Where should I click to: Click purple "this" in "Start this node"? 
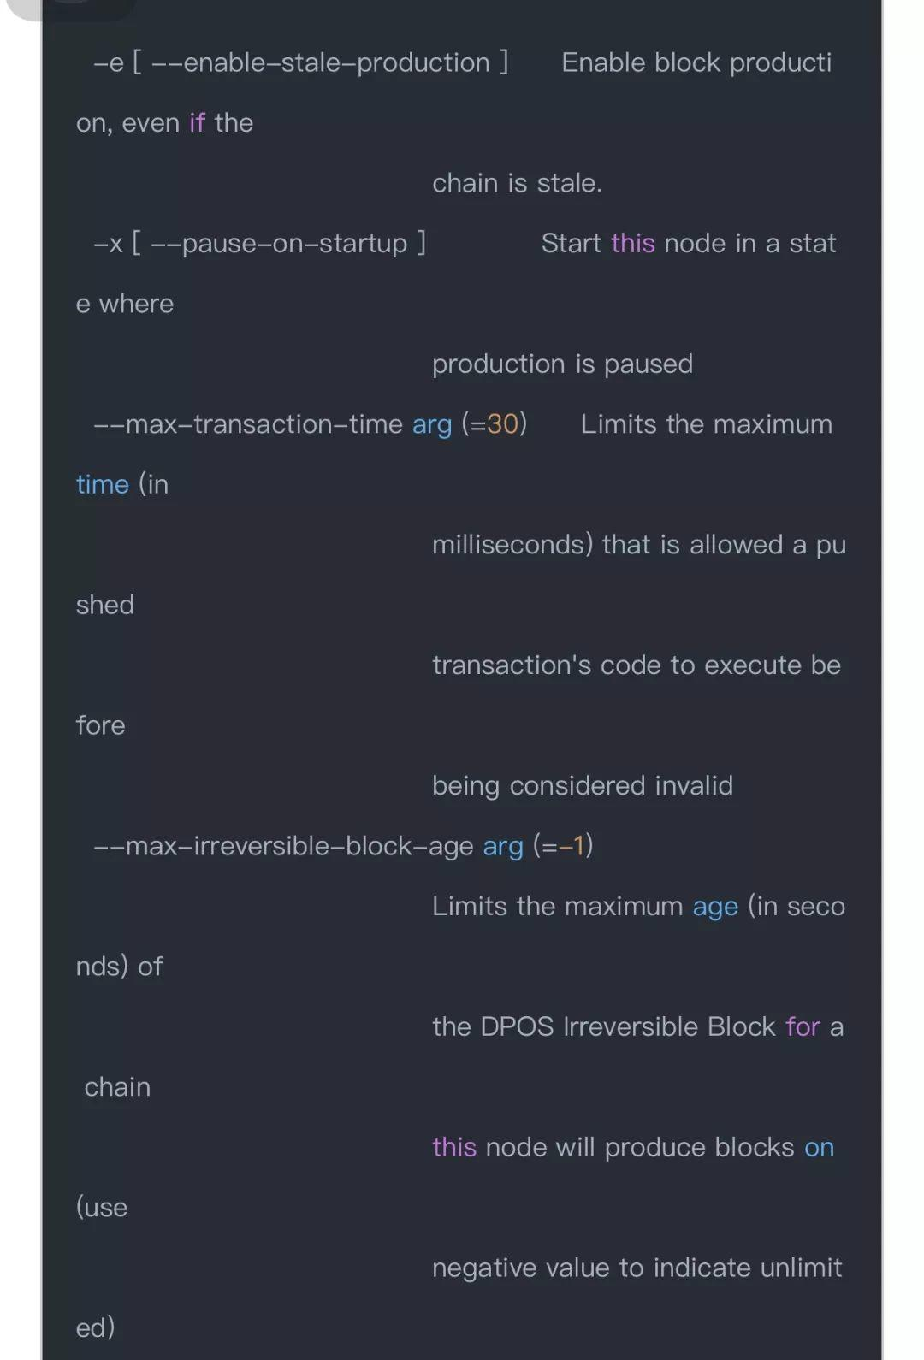tap(632, 244)
